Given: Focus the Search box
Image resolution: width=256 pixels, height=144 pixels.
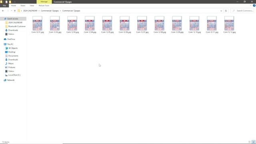Looking at the screenshot, I should [243, 11].
